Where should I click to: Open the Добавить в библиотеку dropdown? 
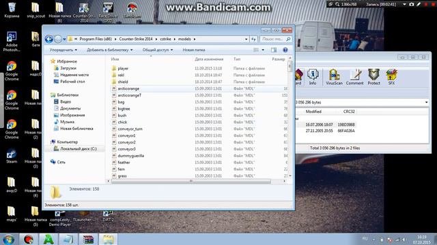[110, 50]
